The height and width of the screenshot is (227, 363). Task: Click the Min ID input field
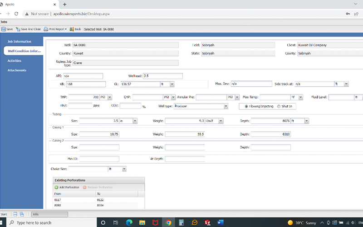pyautogui.click(x=99, y=159)
